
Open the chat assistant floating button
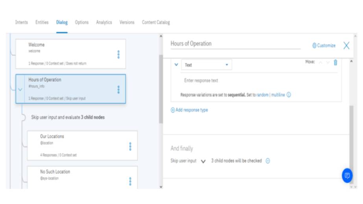(x=347, y=176)
